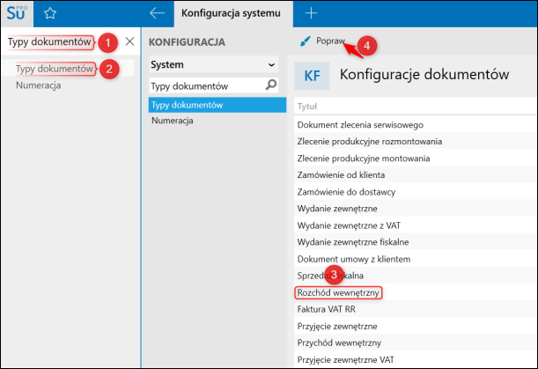Viewport: 538px width, 369px height.
Task: Click the Su PRO application logo
Action: 18,13
